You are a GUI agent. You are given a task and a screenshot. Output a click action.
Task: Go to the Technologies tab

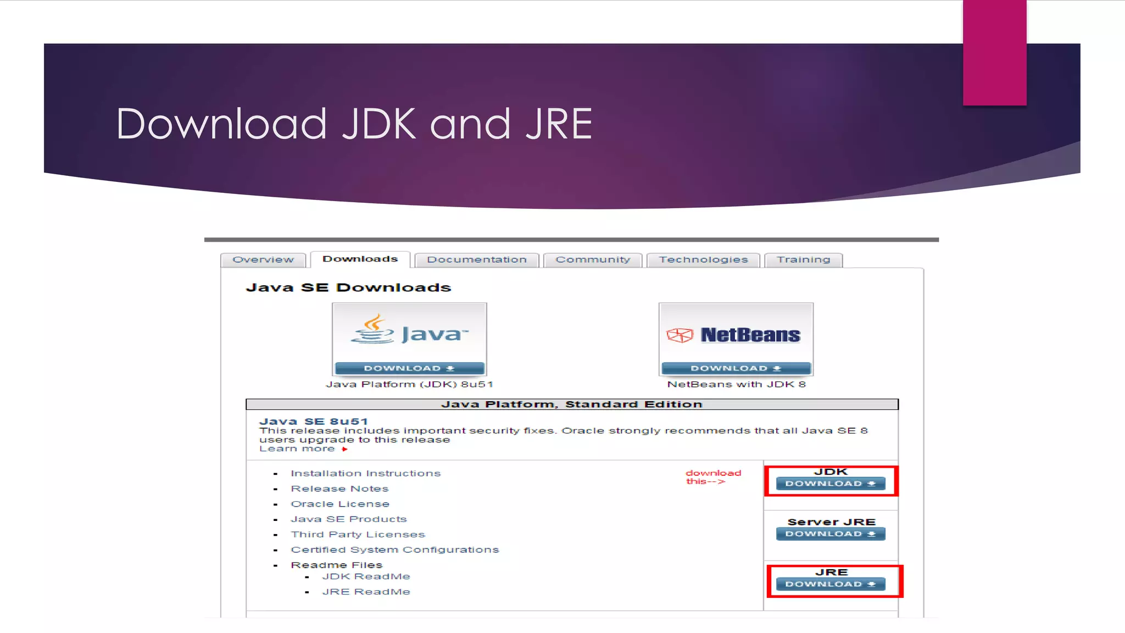click(703, 260)
